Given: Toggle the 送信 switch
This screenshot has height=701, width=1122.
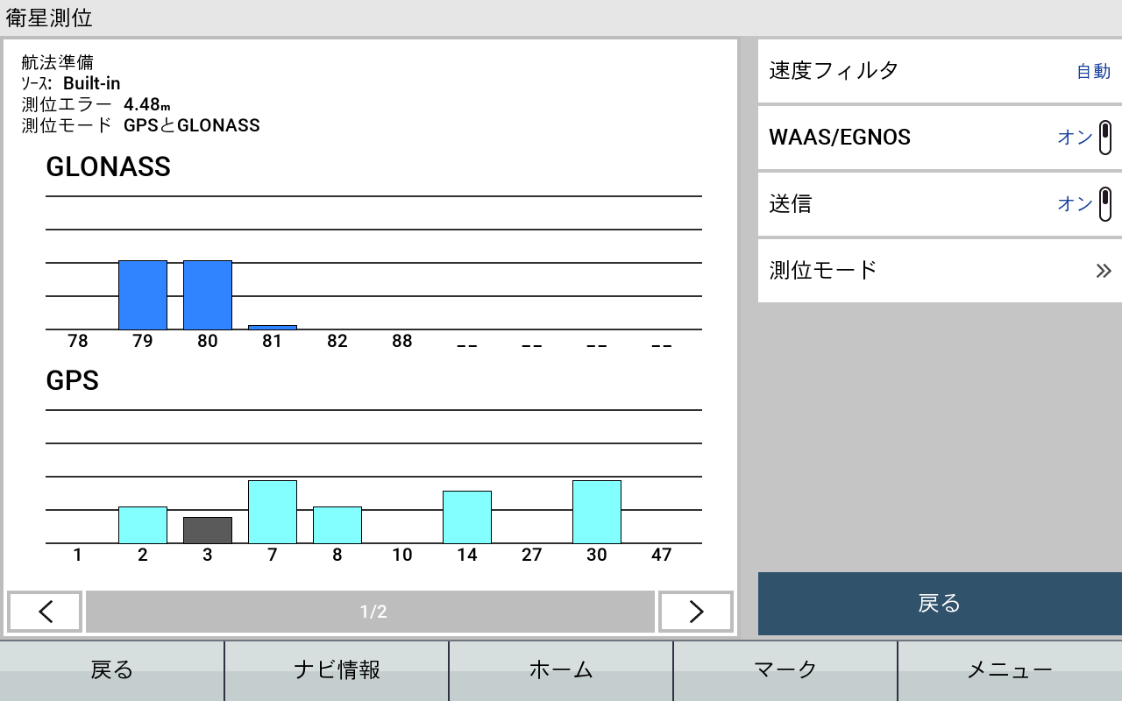Looking at the screenshot, I should tap(1104, 204).
